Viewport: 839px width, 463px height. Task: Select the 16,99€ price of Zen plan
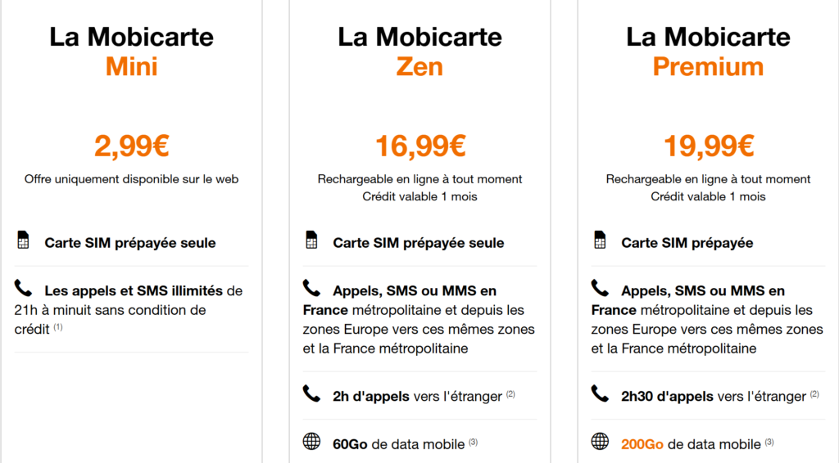click(x=420, y=146)
